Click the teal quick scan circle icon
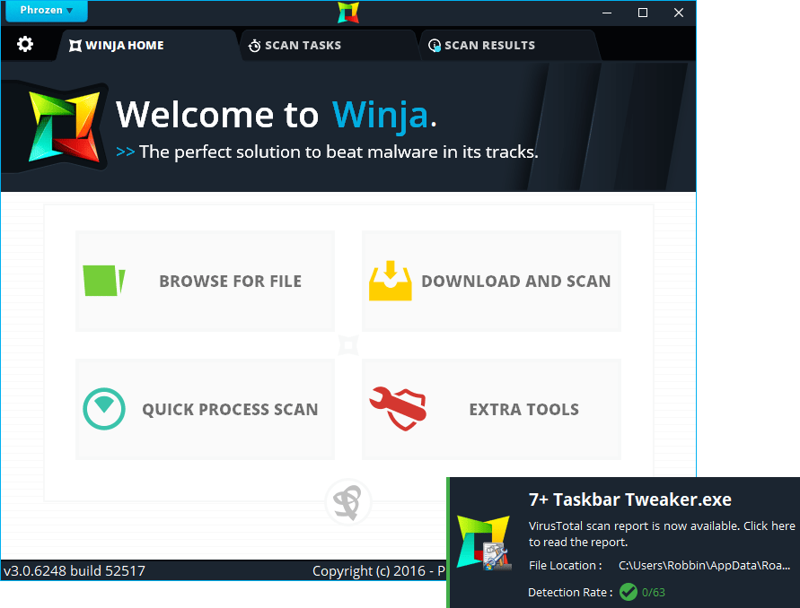 tap(104, 409)
